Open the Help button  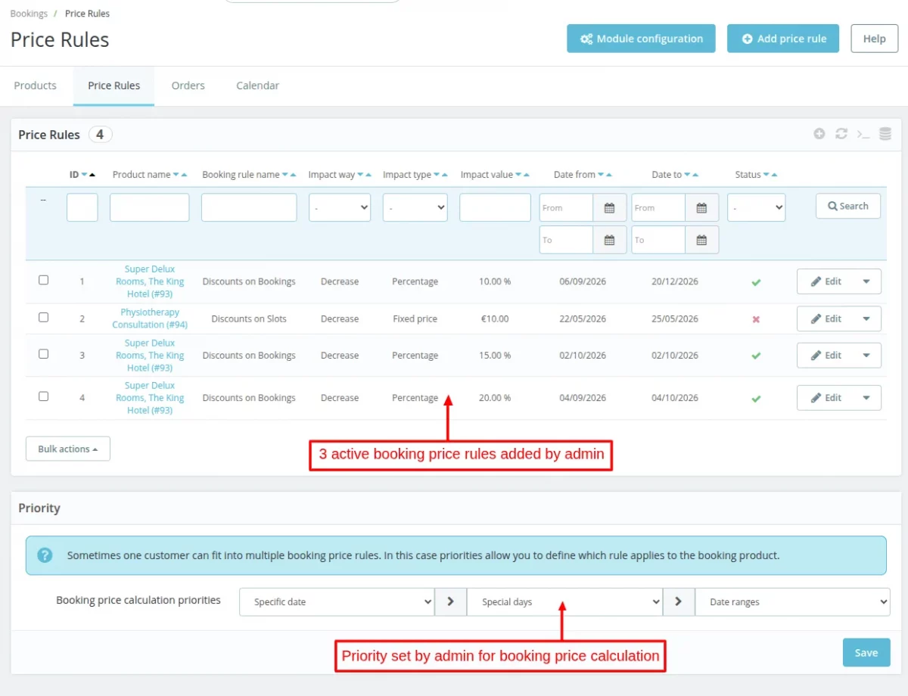click(x=875, y=39)
